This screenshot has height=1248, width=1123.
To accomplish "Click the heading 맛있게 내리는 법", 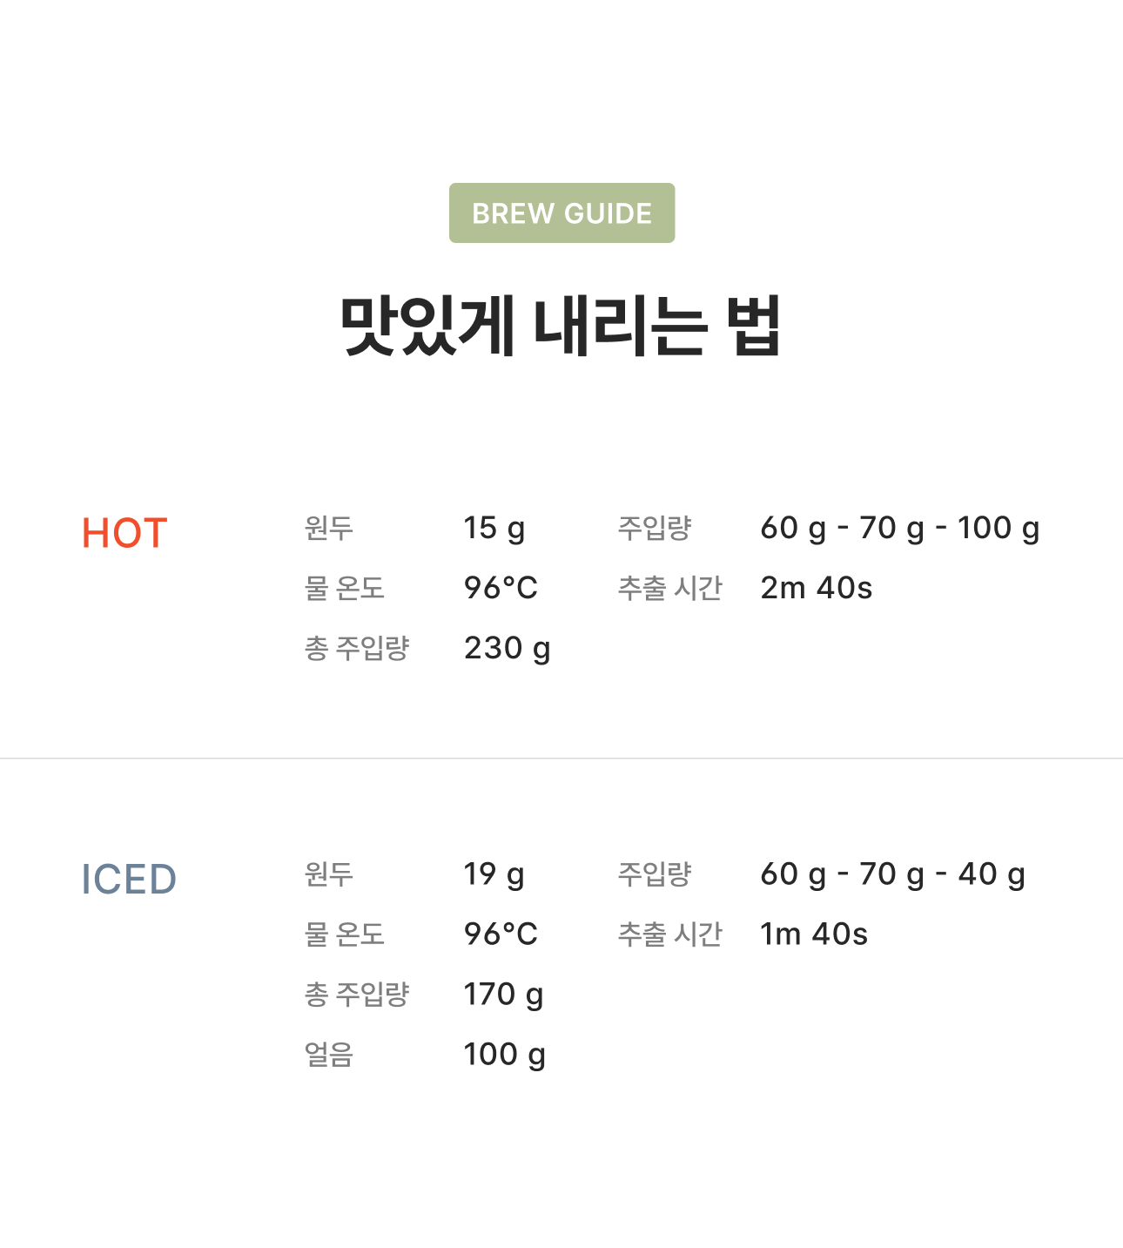I will click(561, 326).
